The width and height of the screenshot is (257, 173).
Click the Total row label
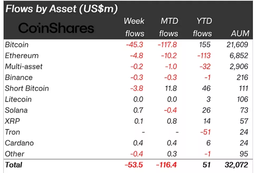pyautogui.click(x=14, y=165)
